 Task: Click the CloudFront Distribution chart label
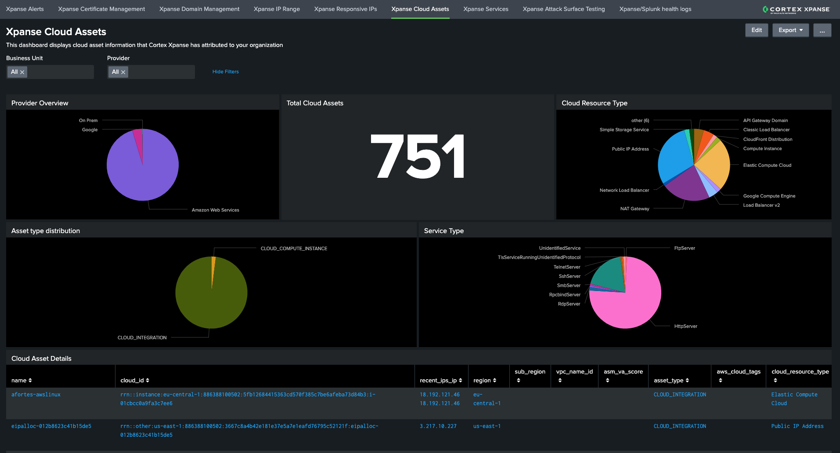(768, 139)
